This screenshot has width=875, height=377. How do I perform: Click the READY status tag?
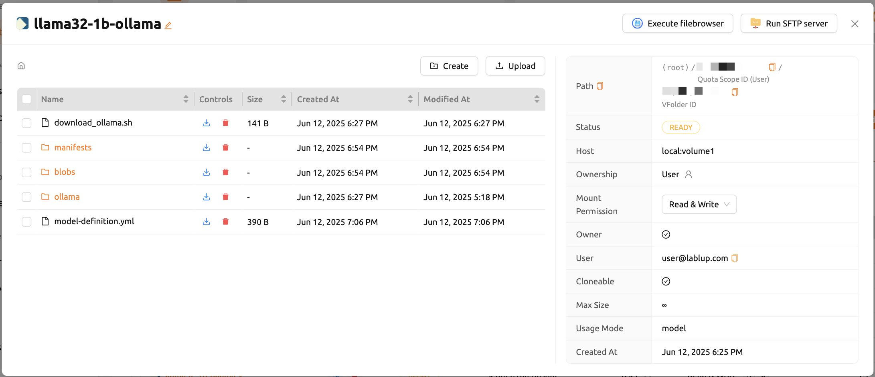point(681,127)
